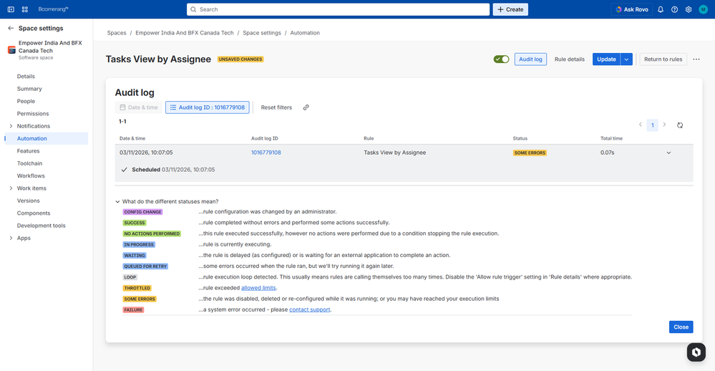
Task: Click Return to rules button
Action: point(663,59)
